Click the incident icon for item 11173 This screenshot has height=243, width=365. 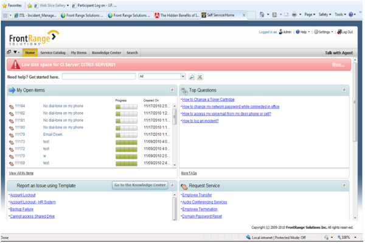point(12,142)
